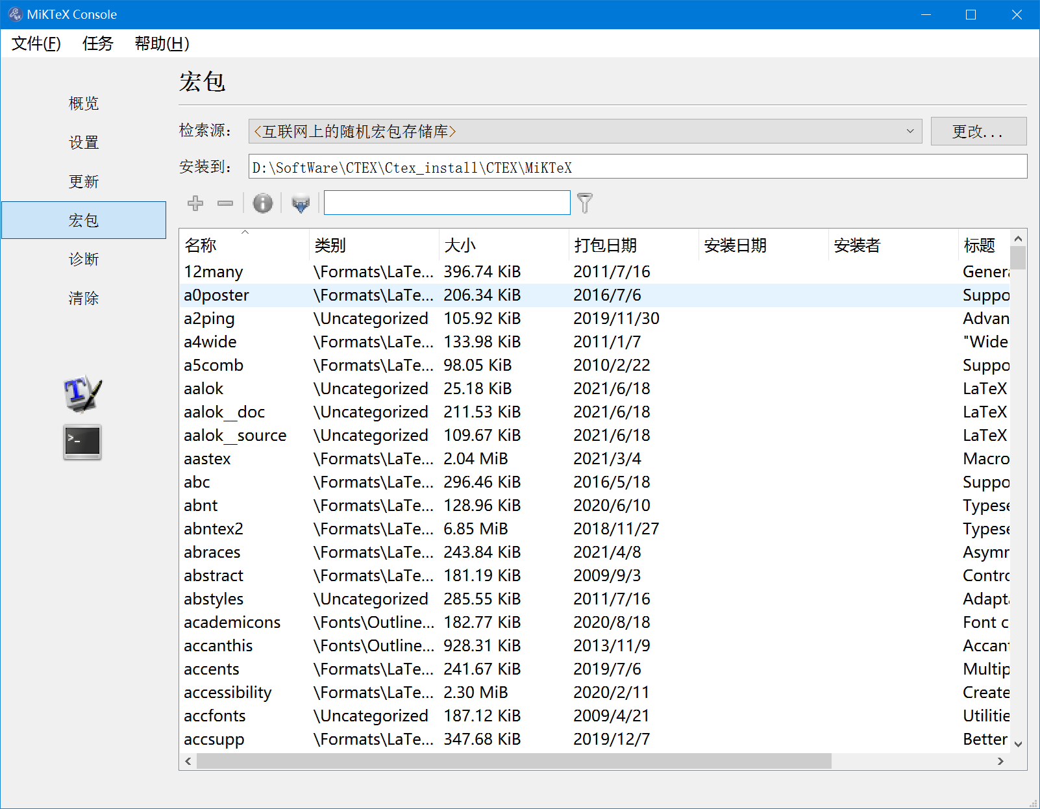Viewport: 1040px width, 809px height.
Task: Open the 帮助(H) menu
Action: tap(162, 44)
